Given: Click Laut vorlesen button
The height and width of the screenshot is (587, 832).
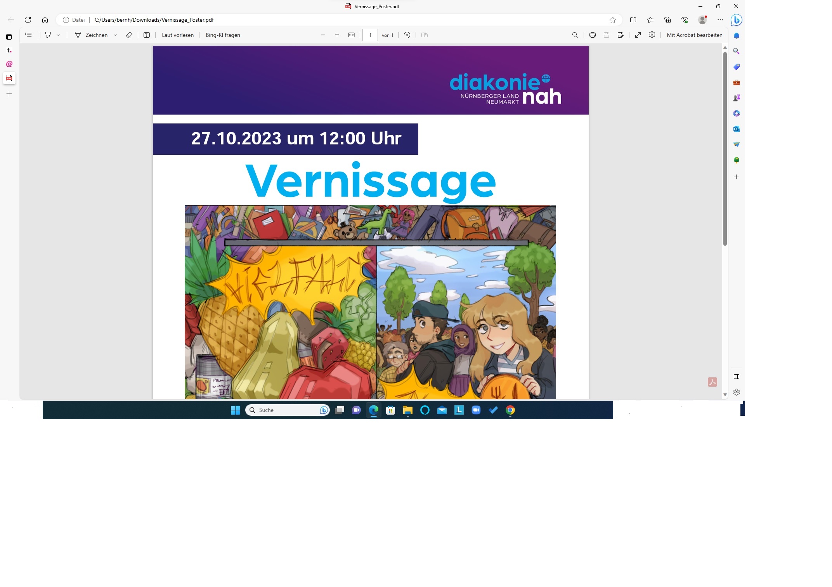Looking at the screenshot, I should tap(178, 35).
